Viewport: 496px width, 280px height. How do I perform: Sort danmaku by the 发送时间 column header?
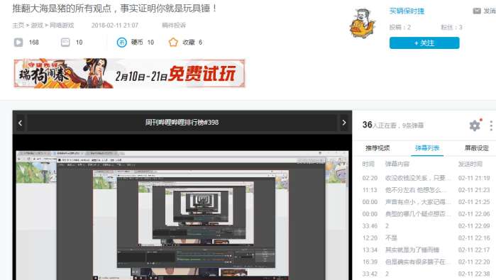pos(470,164)
